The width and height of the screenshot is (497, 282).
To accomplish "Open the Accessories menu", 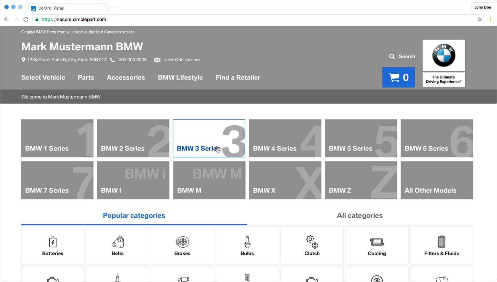I will click(x=126, y=77).
